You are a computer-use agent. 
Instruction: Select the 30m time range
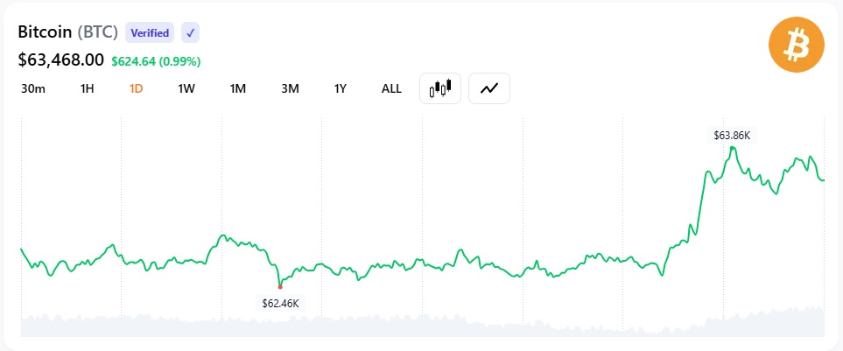[32, 88]
